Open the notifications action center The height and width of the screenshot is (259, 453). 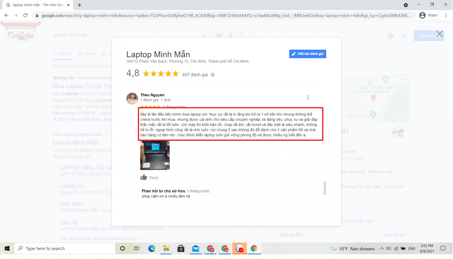[443, 248]
